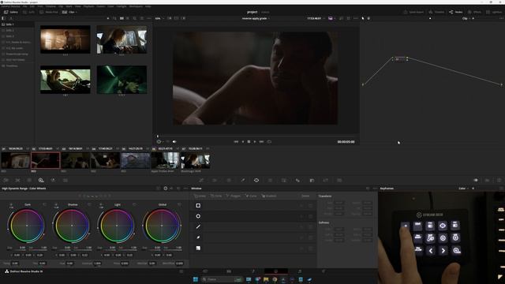Open the Camera Raw palette
Screen dimensions: 505x284
coord(6,181)
